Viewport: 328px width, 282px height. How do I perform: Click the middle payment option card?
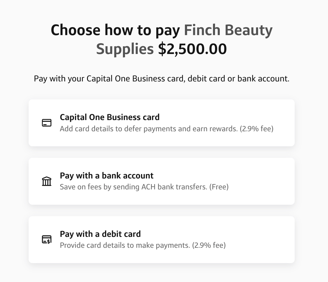(162, 181)
